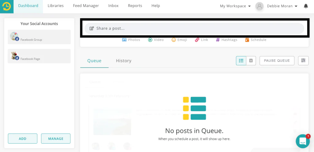
Task: Open the Schedule calendar option
Action: 256,40
